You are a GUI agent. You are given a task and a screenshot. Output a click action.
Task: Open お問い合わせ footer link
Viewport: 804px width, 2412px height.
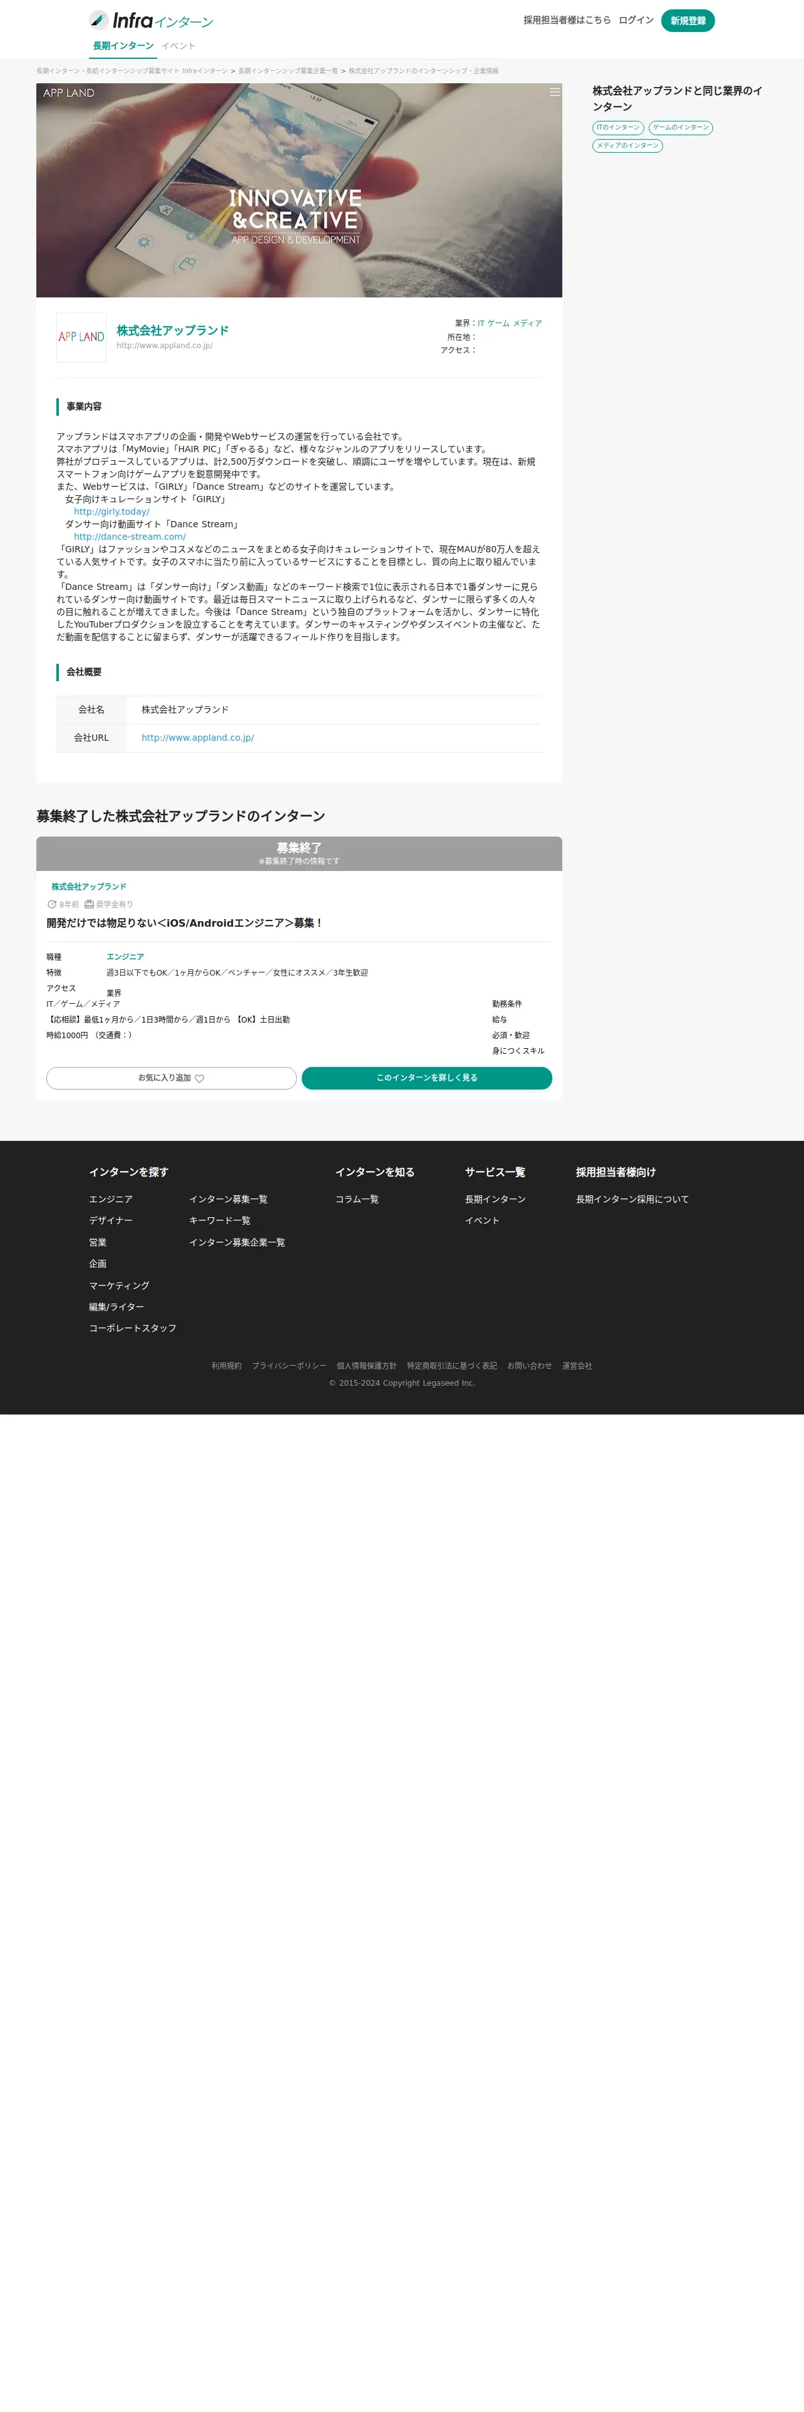[x=530, y=1366]
